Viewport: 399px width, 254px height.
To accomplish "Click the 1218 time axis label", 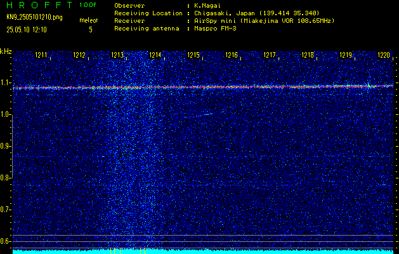I will click(308, 55).
